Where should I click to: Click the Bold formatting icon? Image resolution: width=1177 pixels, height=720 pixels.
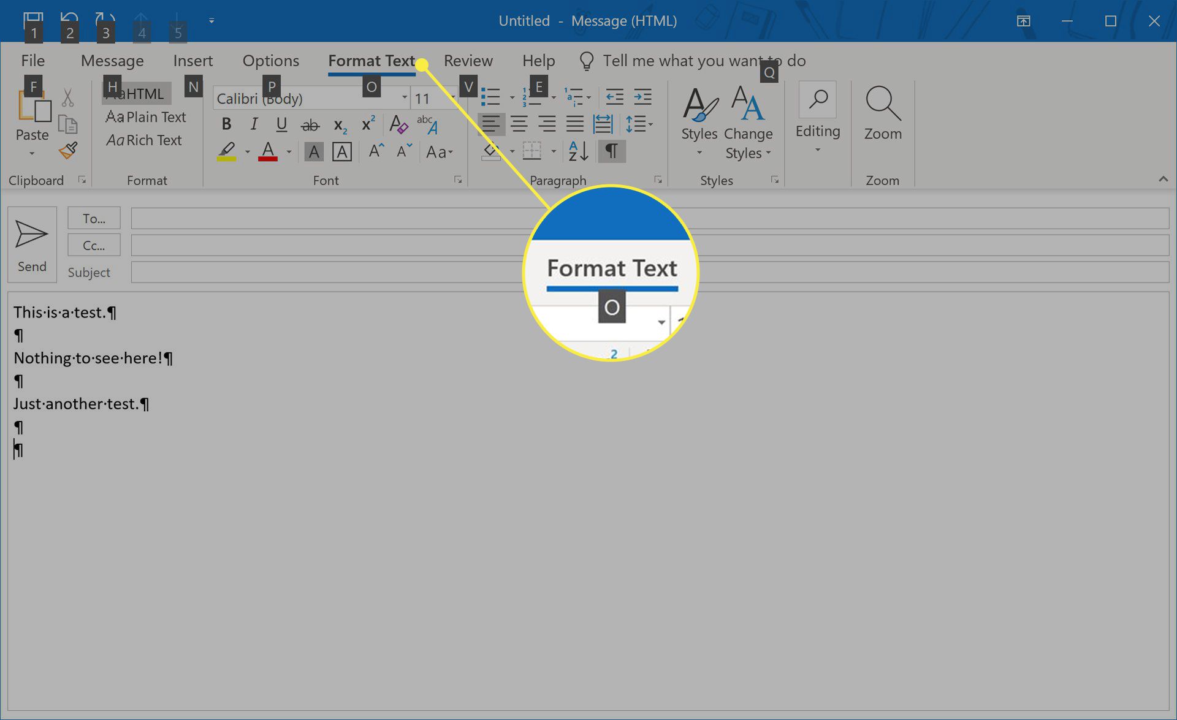[226, 124]
